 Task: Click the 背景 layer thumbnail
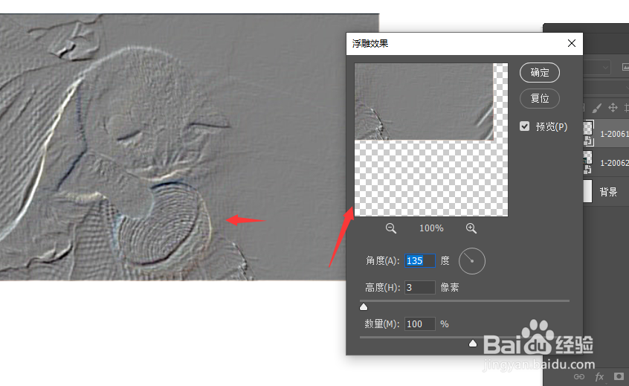[587, 191]
